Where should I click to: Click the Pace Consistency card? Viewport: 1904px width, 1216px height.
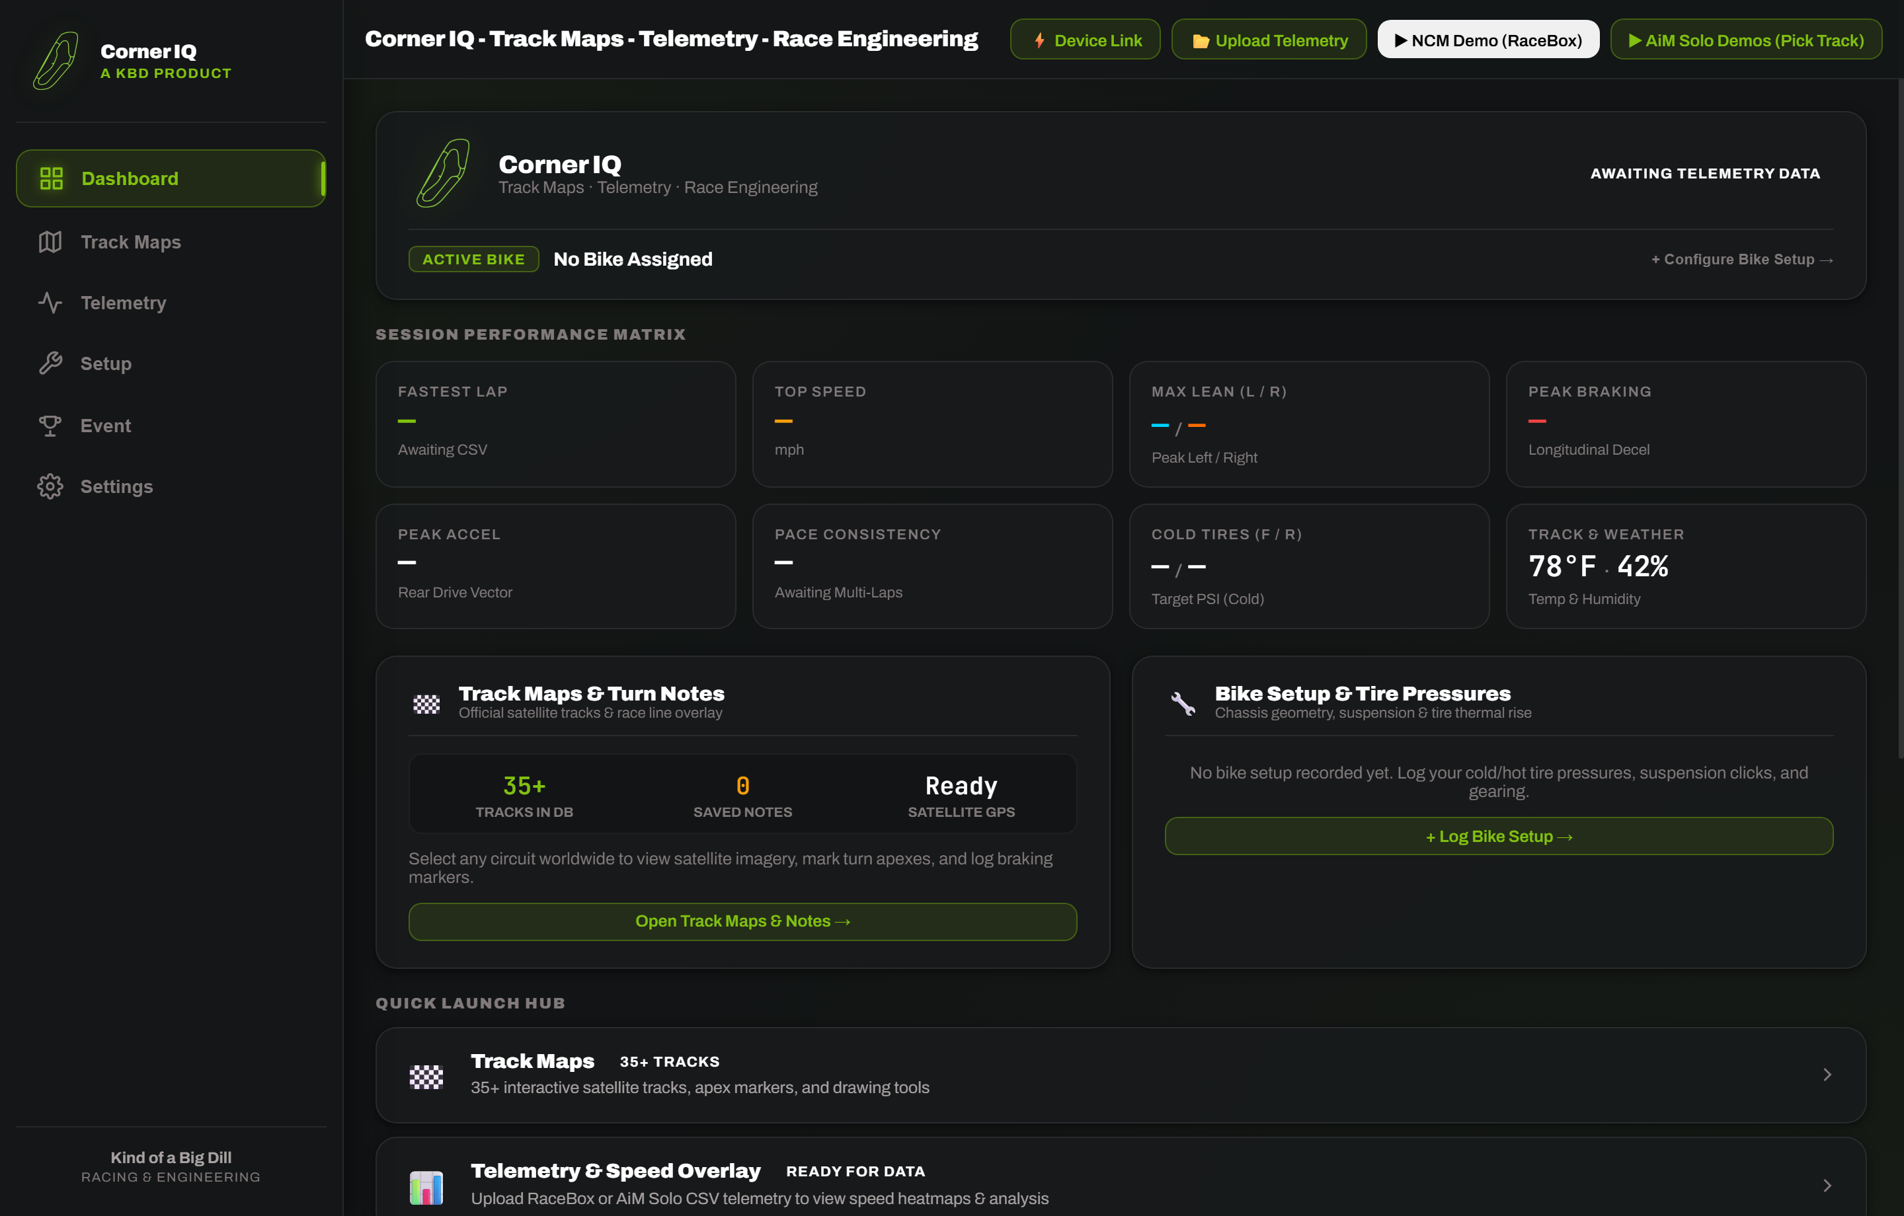click(x=932, y=566)
